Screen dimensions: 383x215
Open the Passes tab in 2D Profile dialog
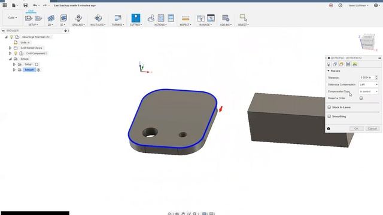coord(348,64)
